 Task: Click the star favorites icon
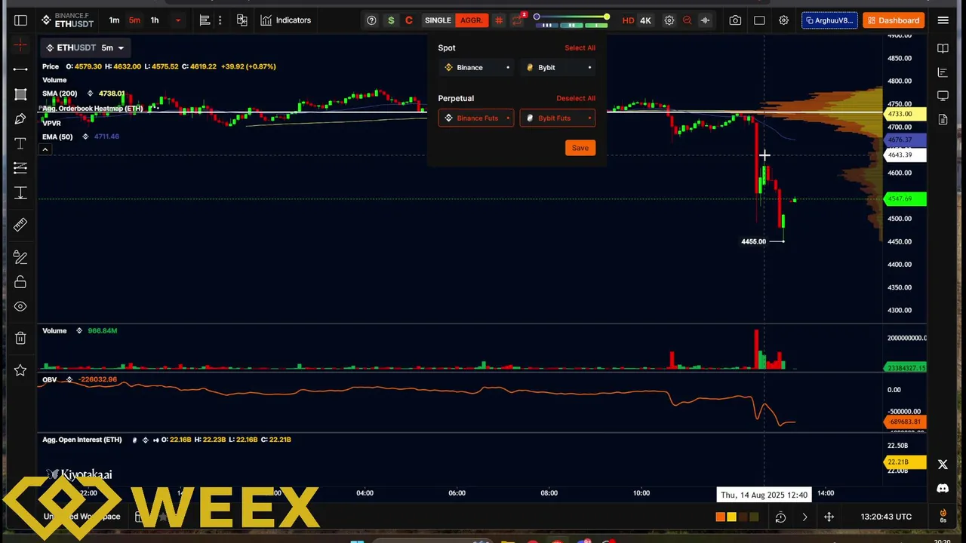(20, 370)
